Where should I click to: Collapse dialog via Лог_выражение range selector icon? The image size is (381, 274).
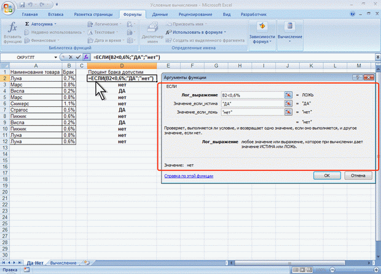(288, 95)
